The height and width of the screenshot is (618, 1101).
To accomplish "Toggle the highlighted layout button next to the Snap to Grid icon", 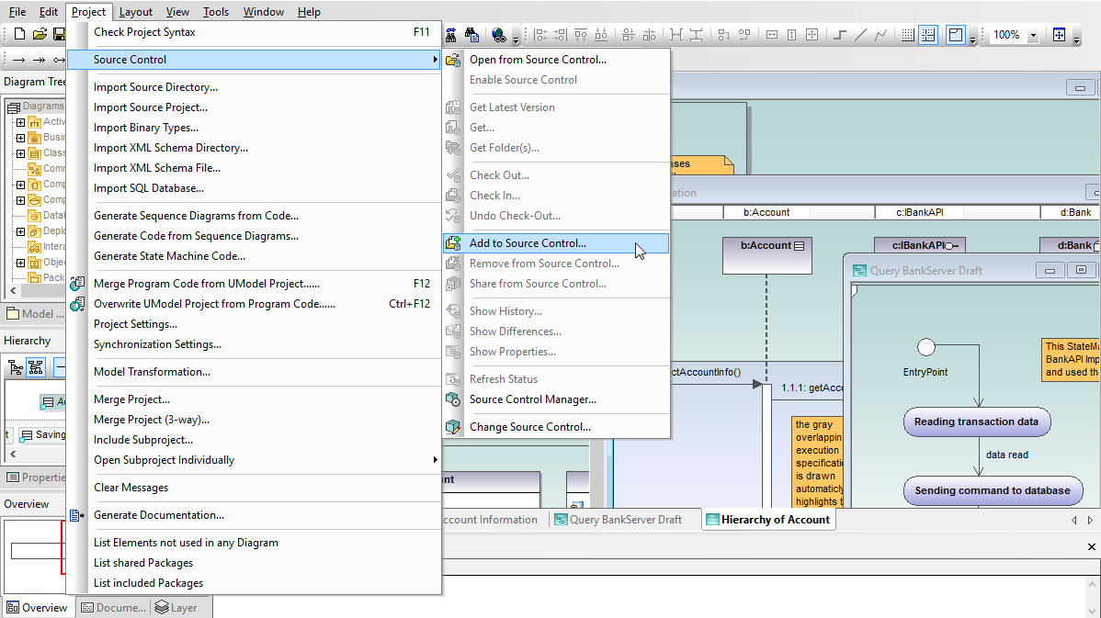I will point(956,34).
